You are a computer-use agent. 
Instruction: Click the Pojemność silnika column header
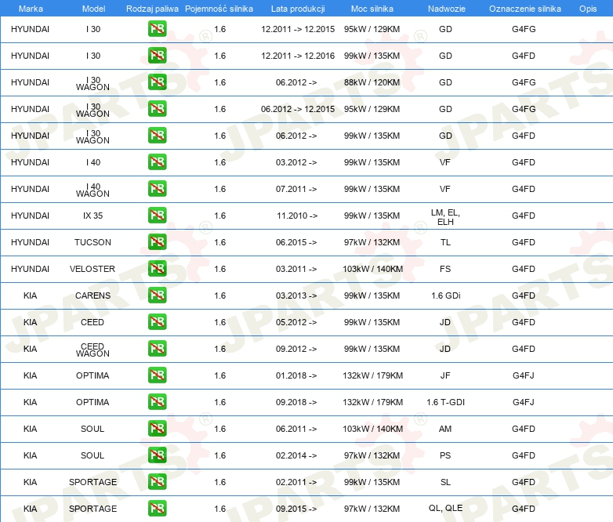pyautogui.click(x=219, y=9)
